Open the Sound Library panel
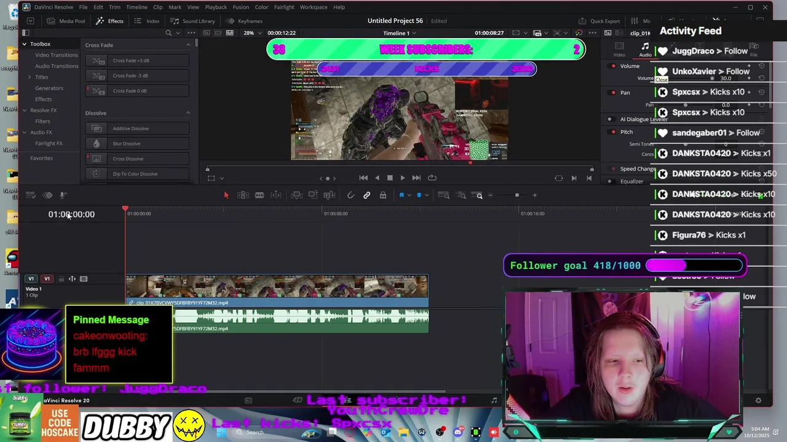Image resolution: width=787 pixels, height=442 pixels. coord(192,21)
